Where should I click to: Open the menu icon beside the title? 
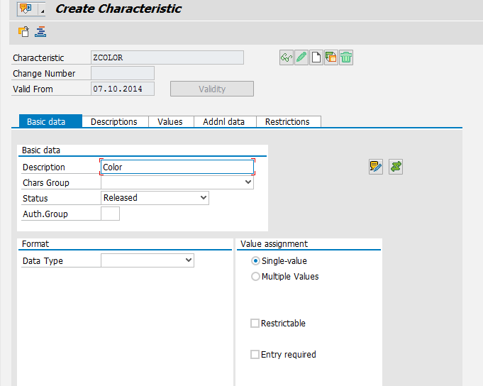coord(26,9)
